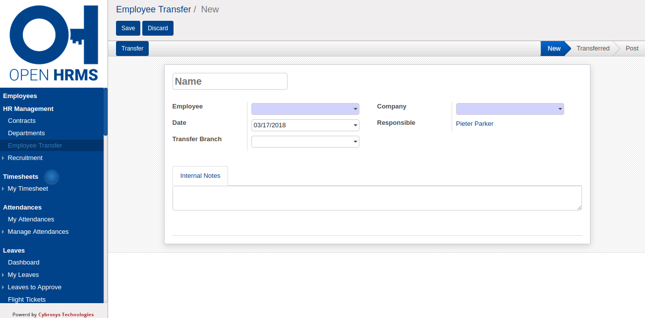The image size is (645, 318).
Task: Expand the Recruitment menu arrow
Action: click(x=3, y=158)
